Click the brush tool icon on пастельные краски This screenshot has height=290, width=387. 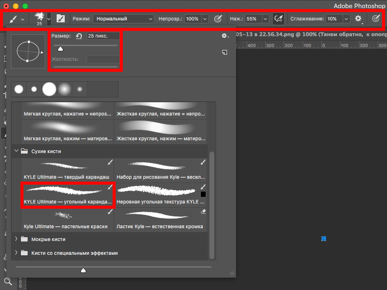coord(110,212)
